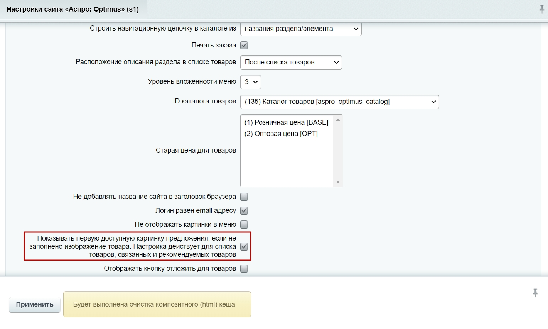
Task: Enable hiding site name in browser title
Action: coord(244,197)
